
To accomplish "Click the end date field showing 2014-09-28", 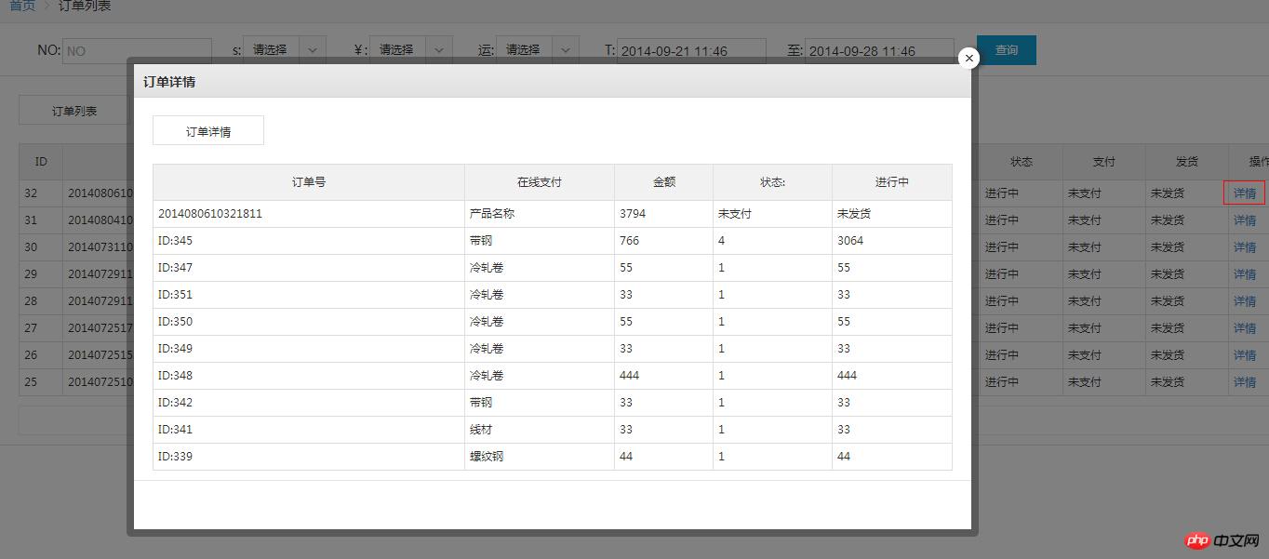I will pos(878,50).
